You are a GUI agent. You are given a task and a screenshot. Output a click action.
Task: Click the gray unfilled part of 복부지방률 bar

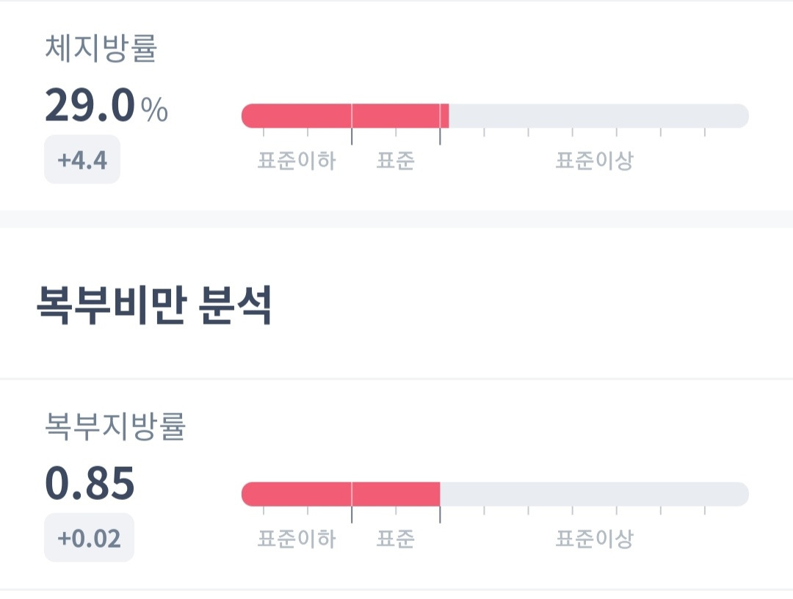coord(595,494)
